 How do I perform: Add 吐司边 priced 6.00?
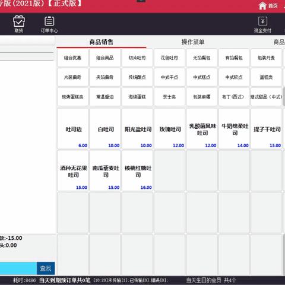pyautogui.click(x=72, y=129)
